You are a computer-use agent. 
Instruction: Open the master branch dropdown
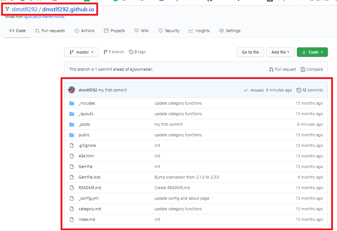pyautogui.click(x=81, y=52)
